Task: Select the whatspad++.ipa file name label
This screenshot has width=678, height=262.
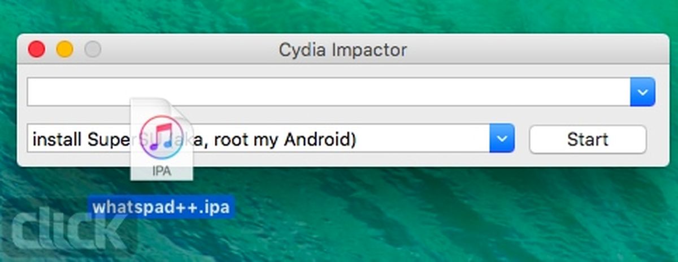Action: pos(162,207)
